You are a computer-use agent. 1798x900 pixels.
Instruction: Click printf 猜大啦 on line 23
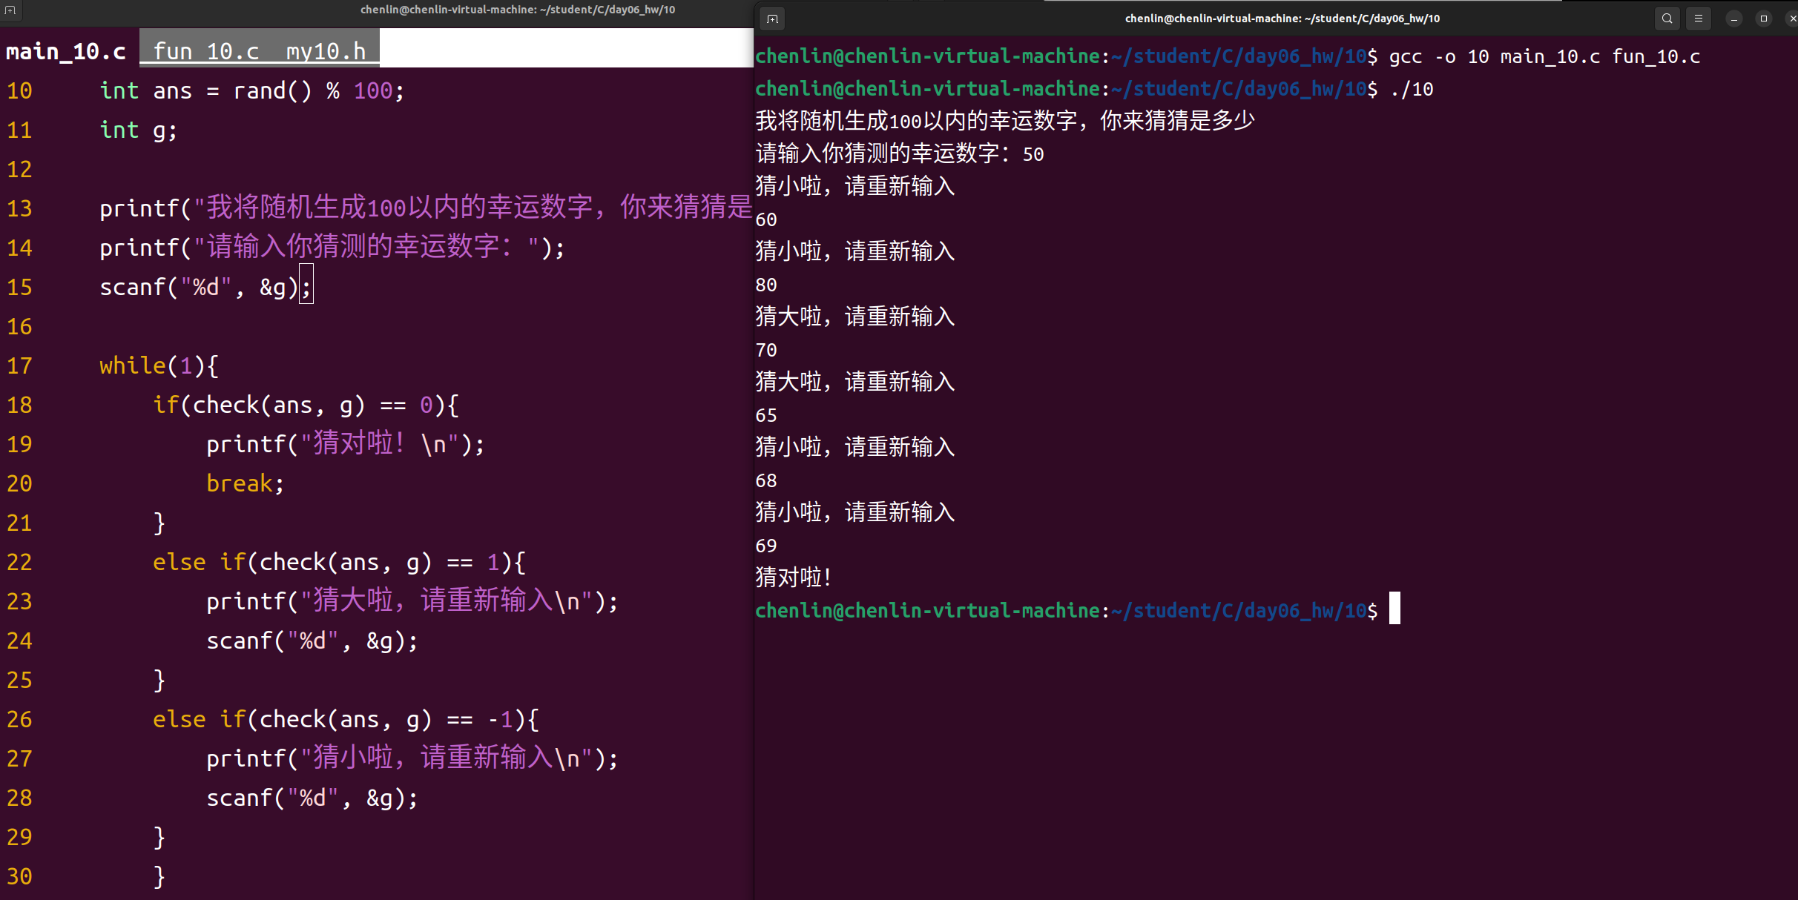point(412,601)
